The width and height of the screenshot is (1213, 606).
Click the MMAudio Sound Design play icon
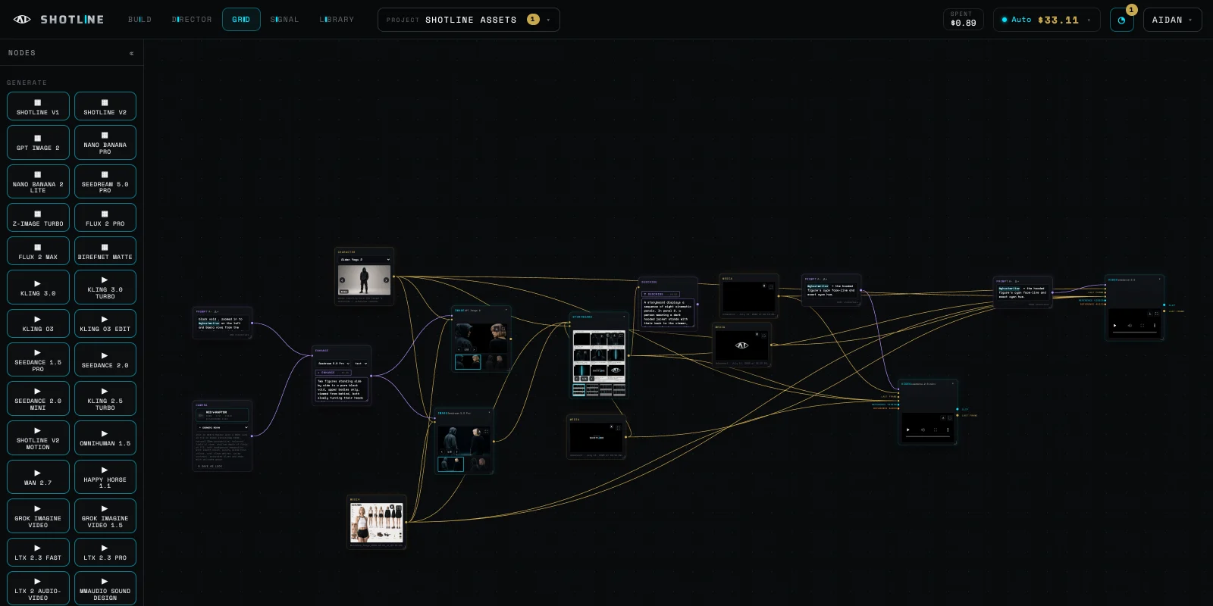pyautogui.click(x=105, y=582)
